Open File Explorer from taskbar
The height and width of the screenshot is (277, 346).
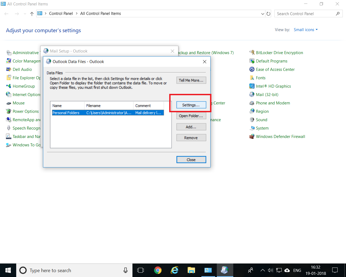point(191,270)
